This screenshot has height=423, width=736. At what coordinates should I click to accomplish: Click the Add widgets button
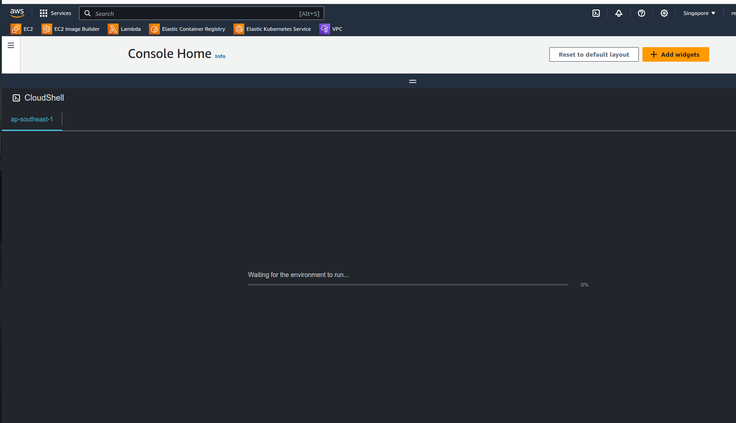click(676, 54)
